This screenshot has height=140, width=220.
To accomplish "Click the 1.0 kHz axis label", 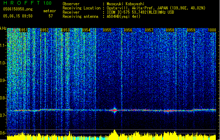I will [3, 63].
